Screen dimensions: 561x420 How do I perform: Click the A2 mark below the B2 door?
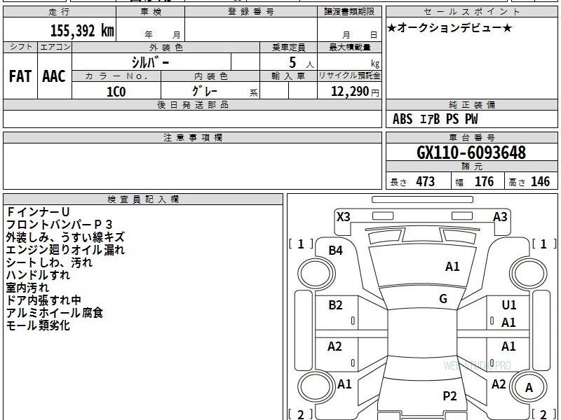[335, 346]
